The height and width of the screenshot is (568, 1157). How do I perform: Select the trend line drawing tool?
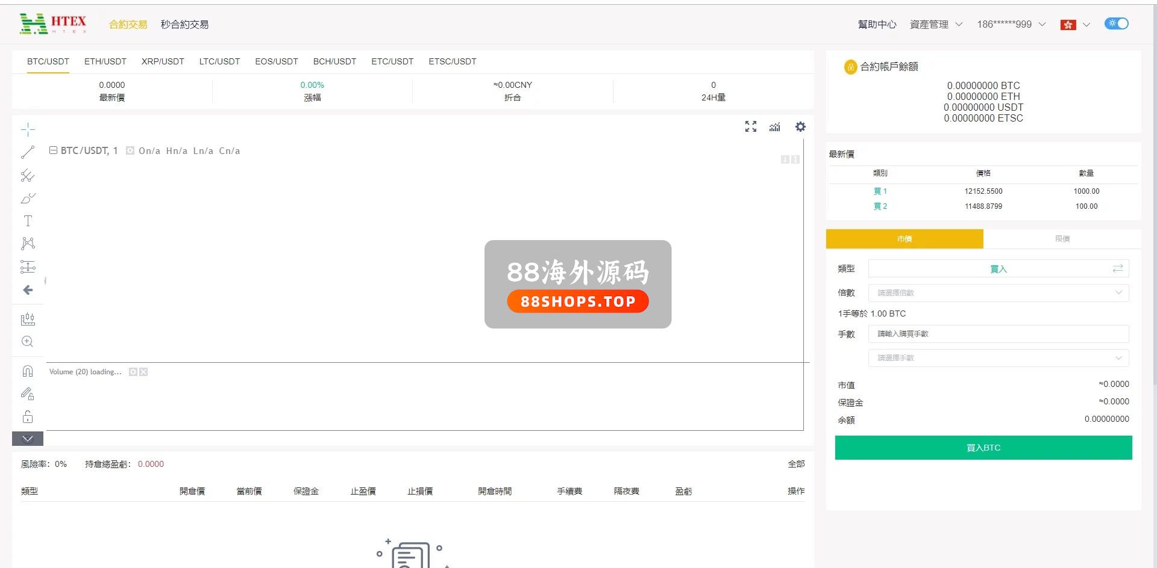click(28, 152)
